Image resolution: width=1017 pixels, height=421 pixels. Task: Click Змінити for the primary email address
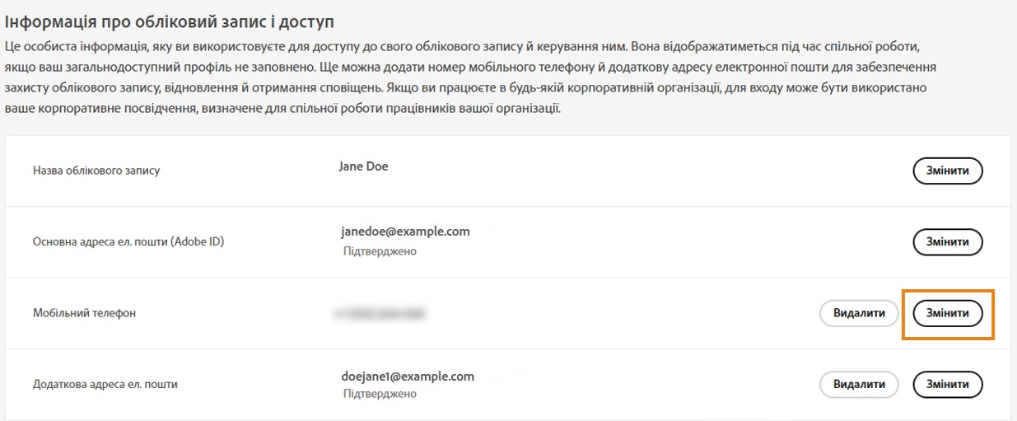pos(947,242)
